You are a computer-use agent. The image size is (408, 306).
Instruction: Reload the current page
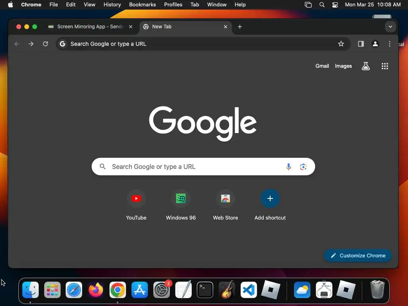pos(45,44)
